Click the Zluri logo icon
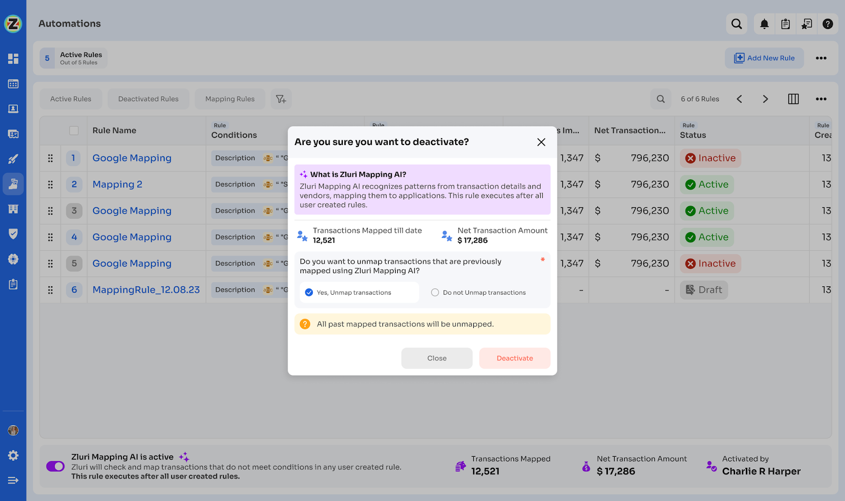845x501 pixels. pyautogui.click(x=13, y=23)
